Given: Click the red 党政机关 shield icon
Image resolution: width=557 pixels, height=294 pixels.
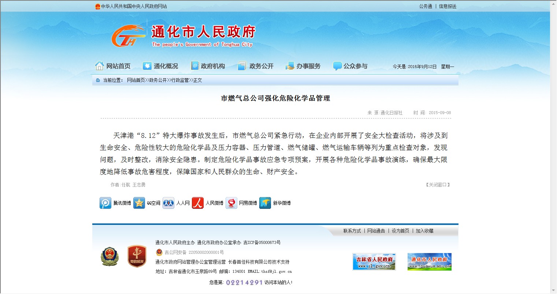Looking at the screenshot, I should pyautogui.click(x=137, y=256).
